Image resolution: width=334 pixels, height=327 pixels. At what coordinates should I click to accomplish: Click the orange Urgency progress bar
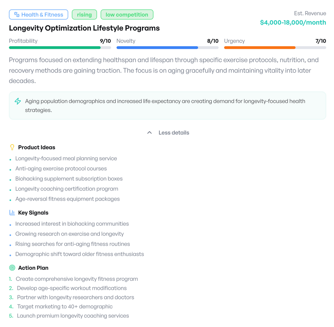point(275,48)
